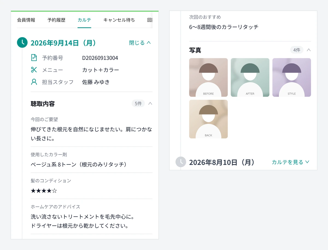Open the BEFORE photo thumbnail
Image resolution: width=328 pixels, height=250 pixels.
(208, 77)
